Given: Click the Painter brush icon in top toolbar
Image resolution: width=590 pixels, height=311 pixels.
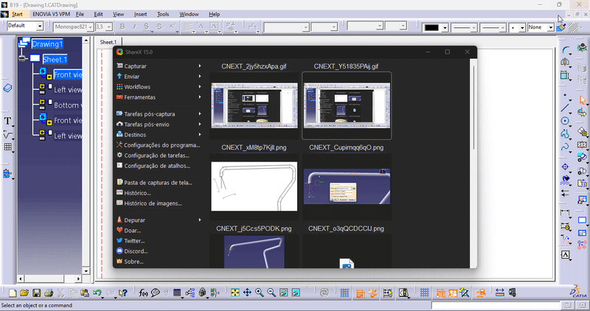Looking at the screenshot, I should coord(561,27).
